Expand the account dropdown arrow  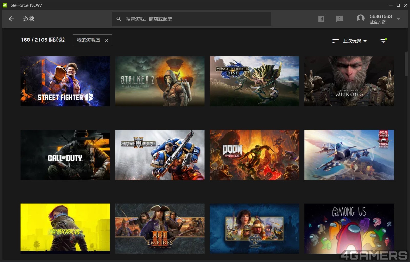pyautogui.click(x=398, y=19)
